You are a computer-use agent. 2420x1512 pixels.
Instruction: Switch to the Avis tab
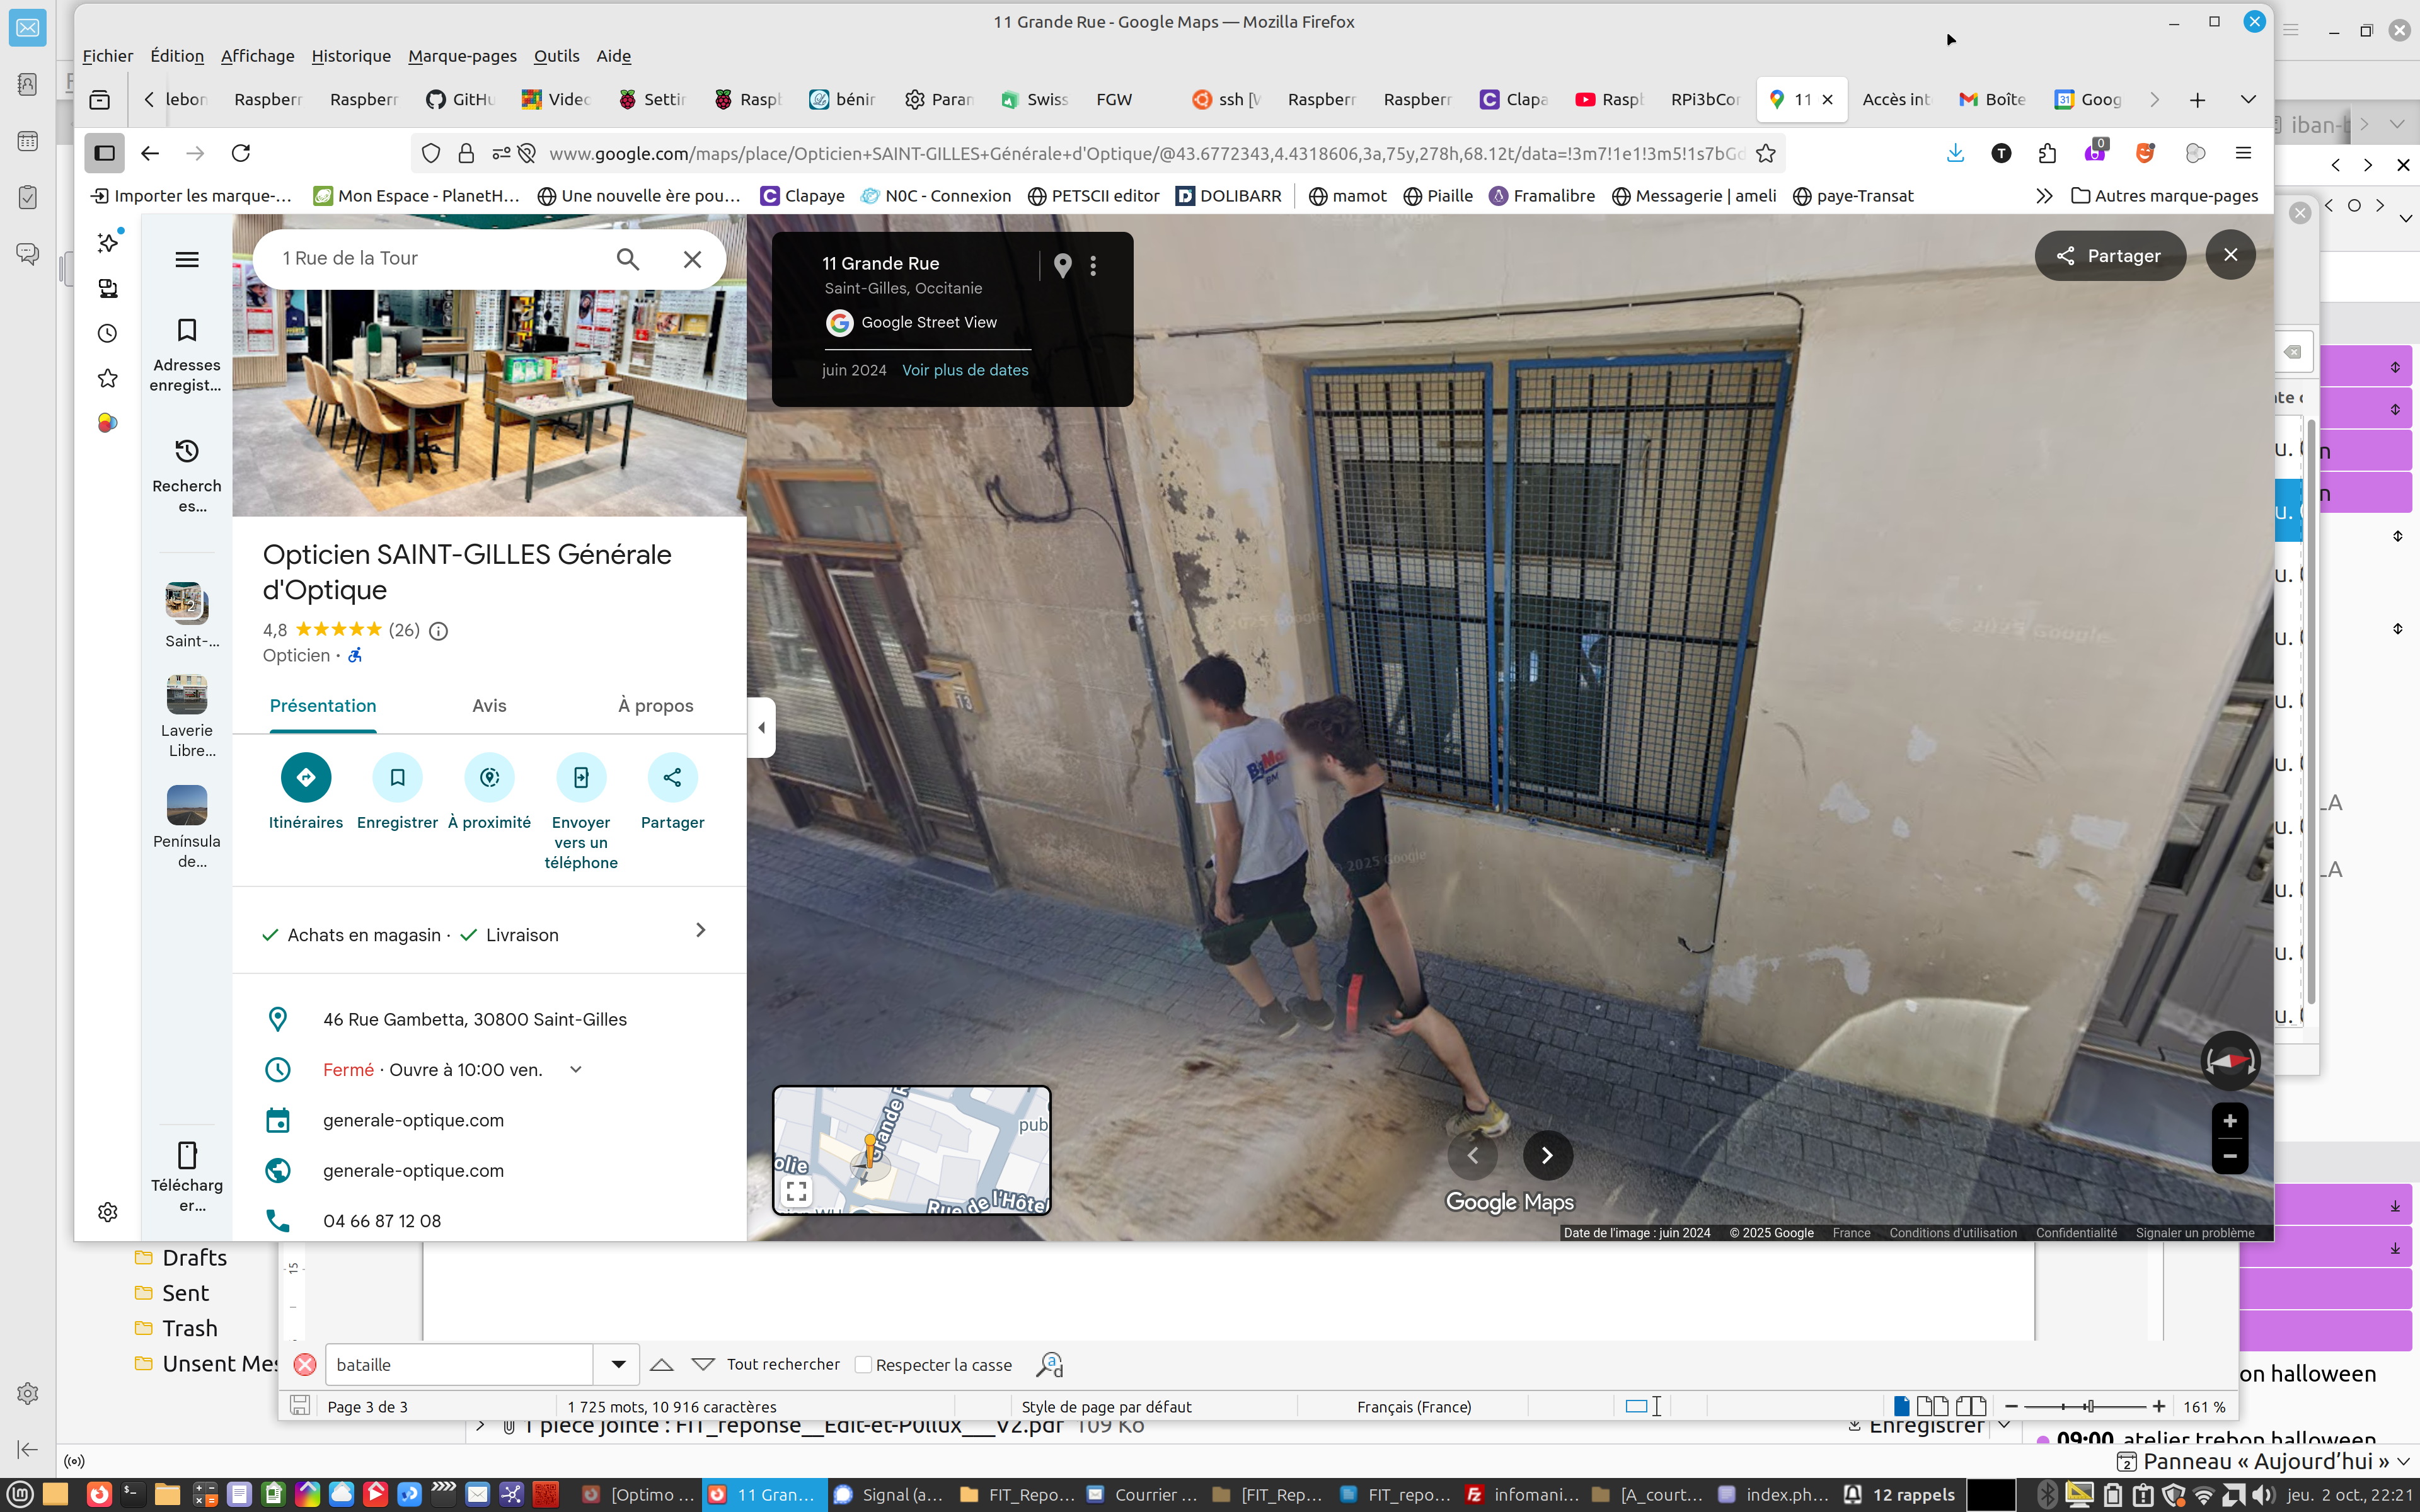[x=489, y=705]
